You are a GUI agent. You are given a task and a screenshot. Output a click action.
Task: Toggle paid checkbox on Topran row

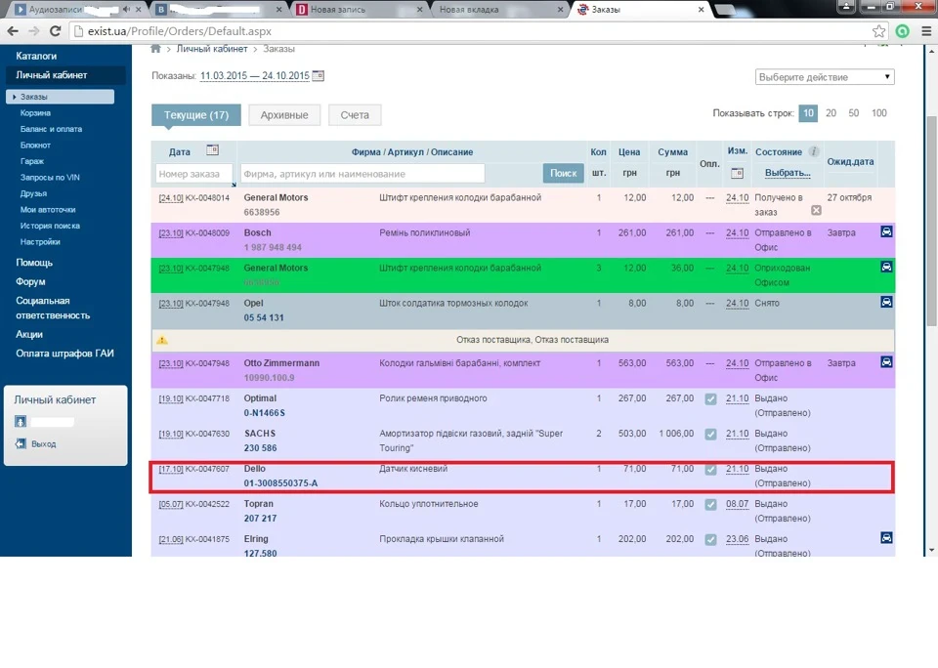(710, 505)
